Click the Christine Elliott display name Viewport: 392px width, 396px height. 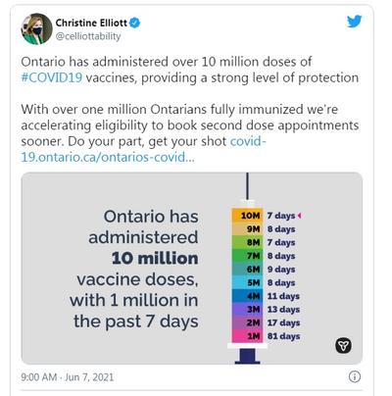point(91,23)
